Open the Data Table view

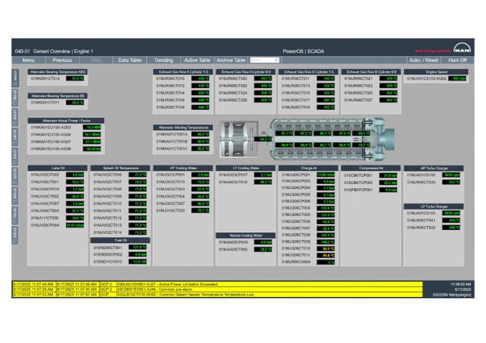coord(130,60)
